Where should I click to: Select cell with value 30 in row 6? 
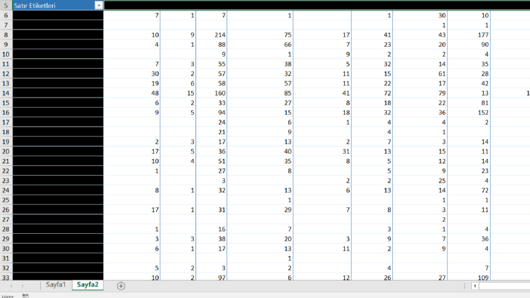(420, 15)
